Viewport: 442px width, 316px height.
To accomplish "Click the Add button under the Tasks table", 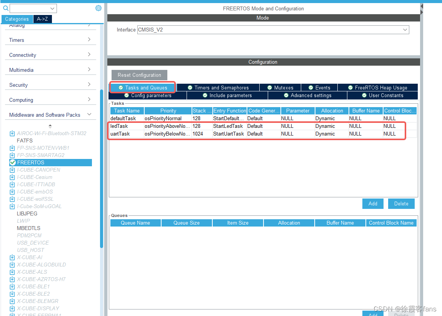I will [373, 204].
